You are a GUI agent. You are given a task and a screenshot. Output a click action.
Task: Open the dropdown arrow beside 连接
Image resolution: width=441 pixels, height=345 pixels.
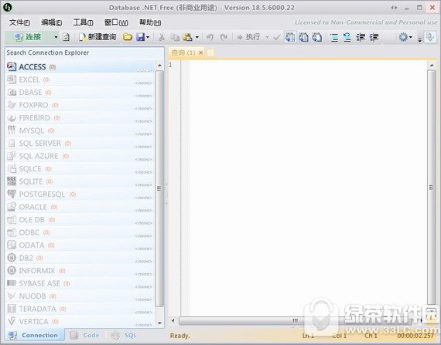click(56, 37)
